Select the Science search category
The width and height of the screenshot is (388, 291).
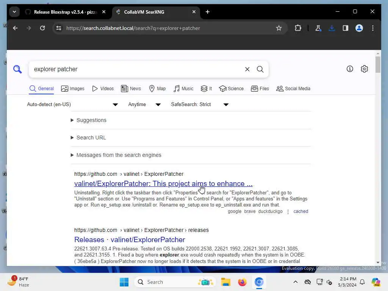coord(232,89)
